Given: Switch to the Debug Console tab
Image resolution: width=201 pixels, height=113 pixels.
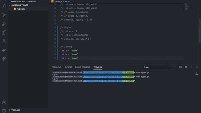Looking at the screenshot, I should pos(83,67).
